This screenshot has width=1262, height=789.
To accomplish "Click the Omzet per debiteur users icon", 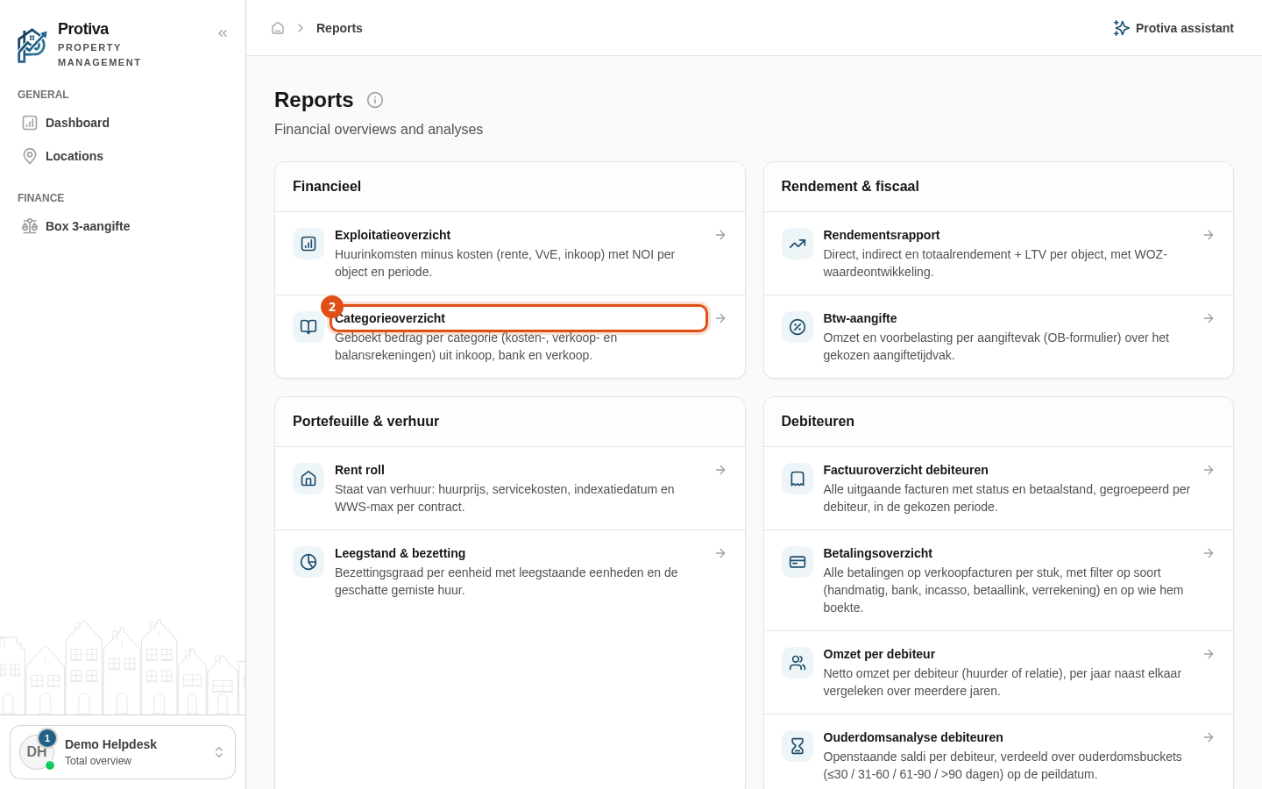I will 798,663.
